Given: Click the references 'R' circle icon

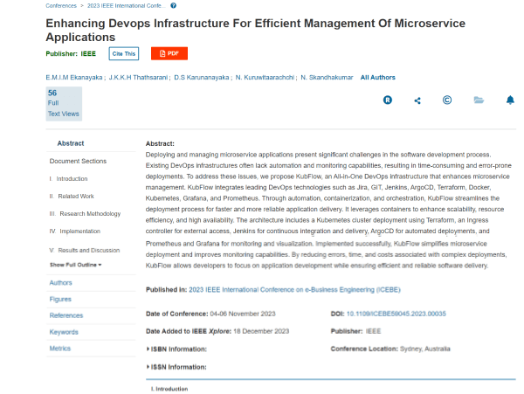Looking at the screenshot, I should tap(388, 100).
